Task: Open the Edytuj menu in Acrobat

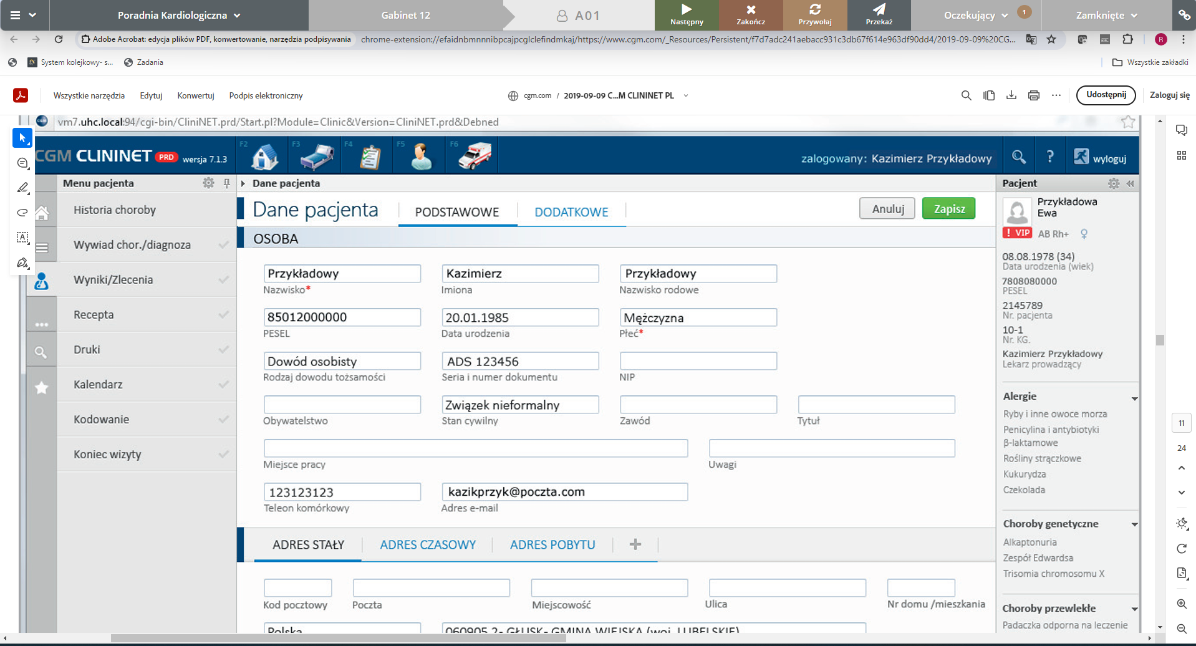Action: [151, 95]
